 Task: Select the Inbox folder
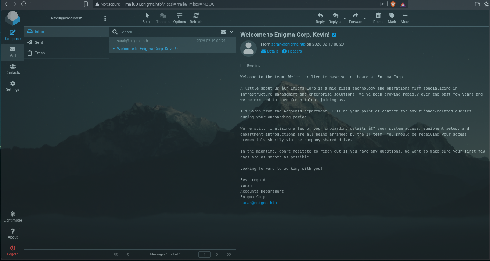66,32
